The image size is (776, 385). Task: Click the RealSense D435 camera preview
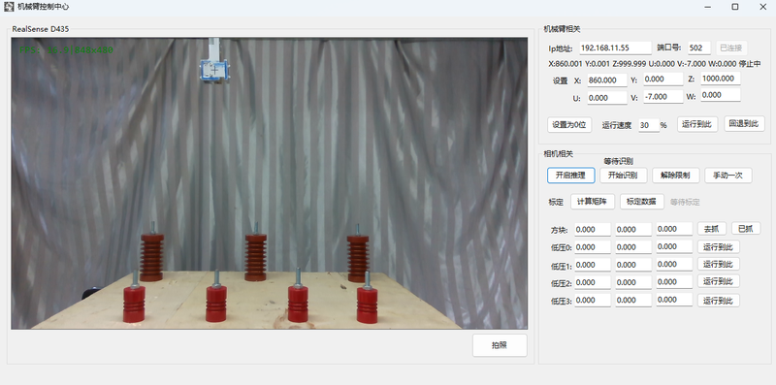click(270, 183)
